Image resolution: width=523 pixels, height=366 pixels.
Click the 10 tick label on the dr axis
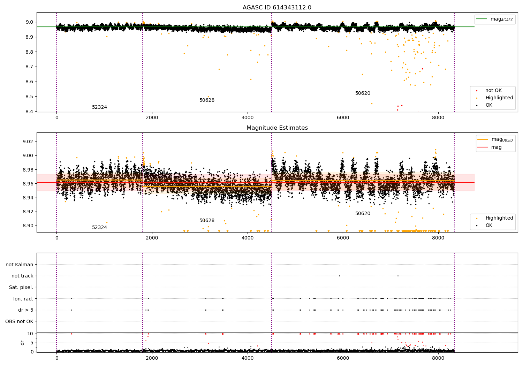[30, 334]
